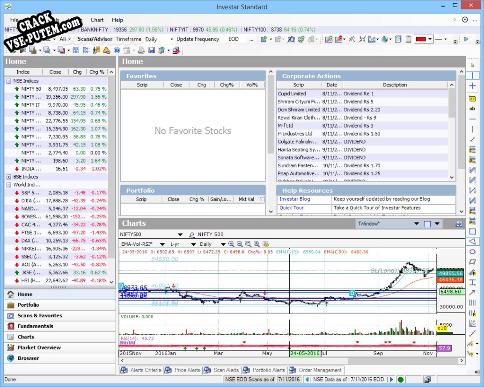484x387 pixels.
Task: Click the pointer selection tool in drawing toolbar
Action: 472,65
